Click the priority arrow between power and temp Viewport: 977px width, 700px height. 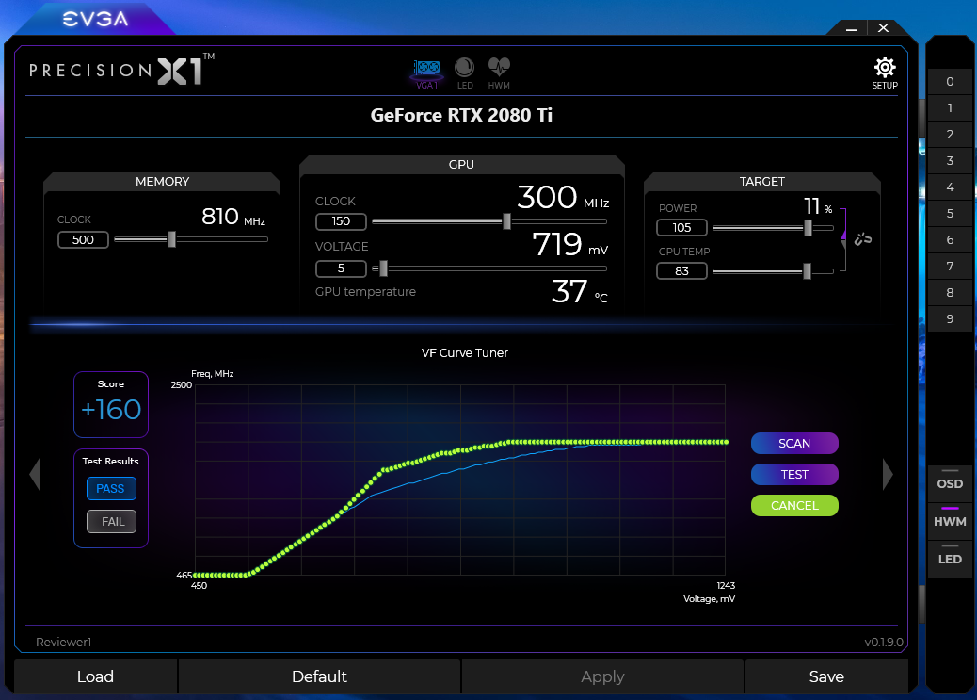843,239
